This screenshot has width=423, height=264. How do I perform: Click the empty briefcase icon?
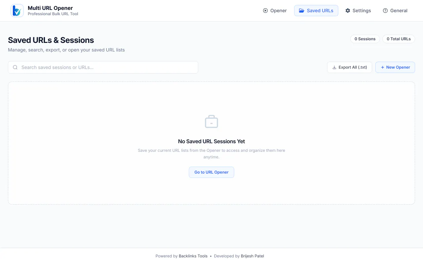pyautogui.click(x=211, y=121)
